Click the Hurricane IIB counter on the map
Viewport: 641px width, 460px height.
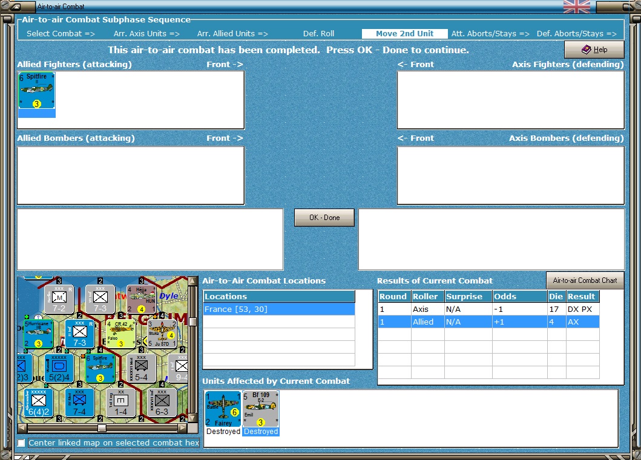38,334
